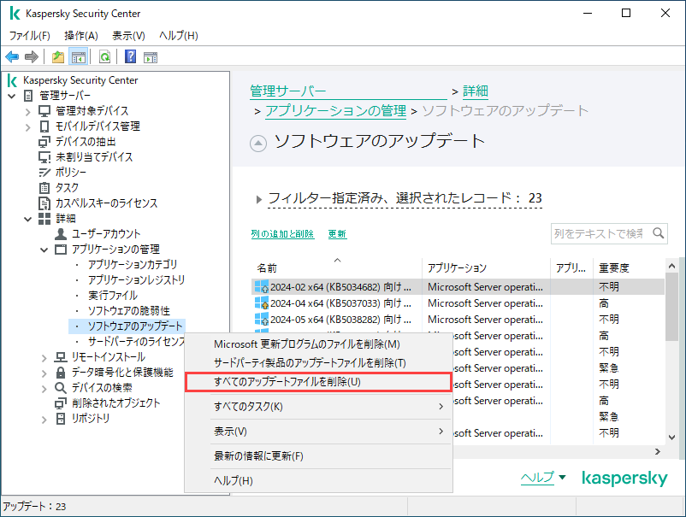Click the 未割り当てデバイス icon in tree
This screenshot has height=517, width=686.
click(44, 157)
